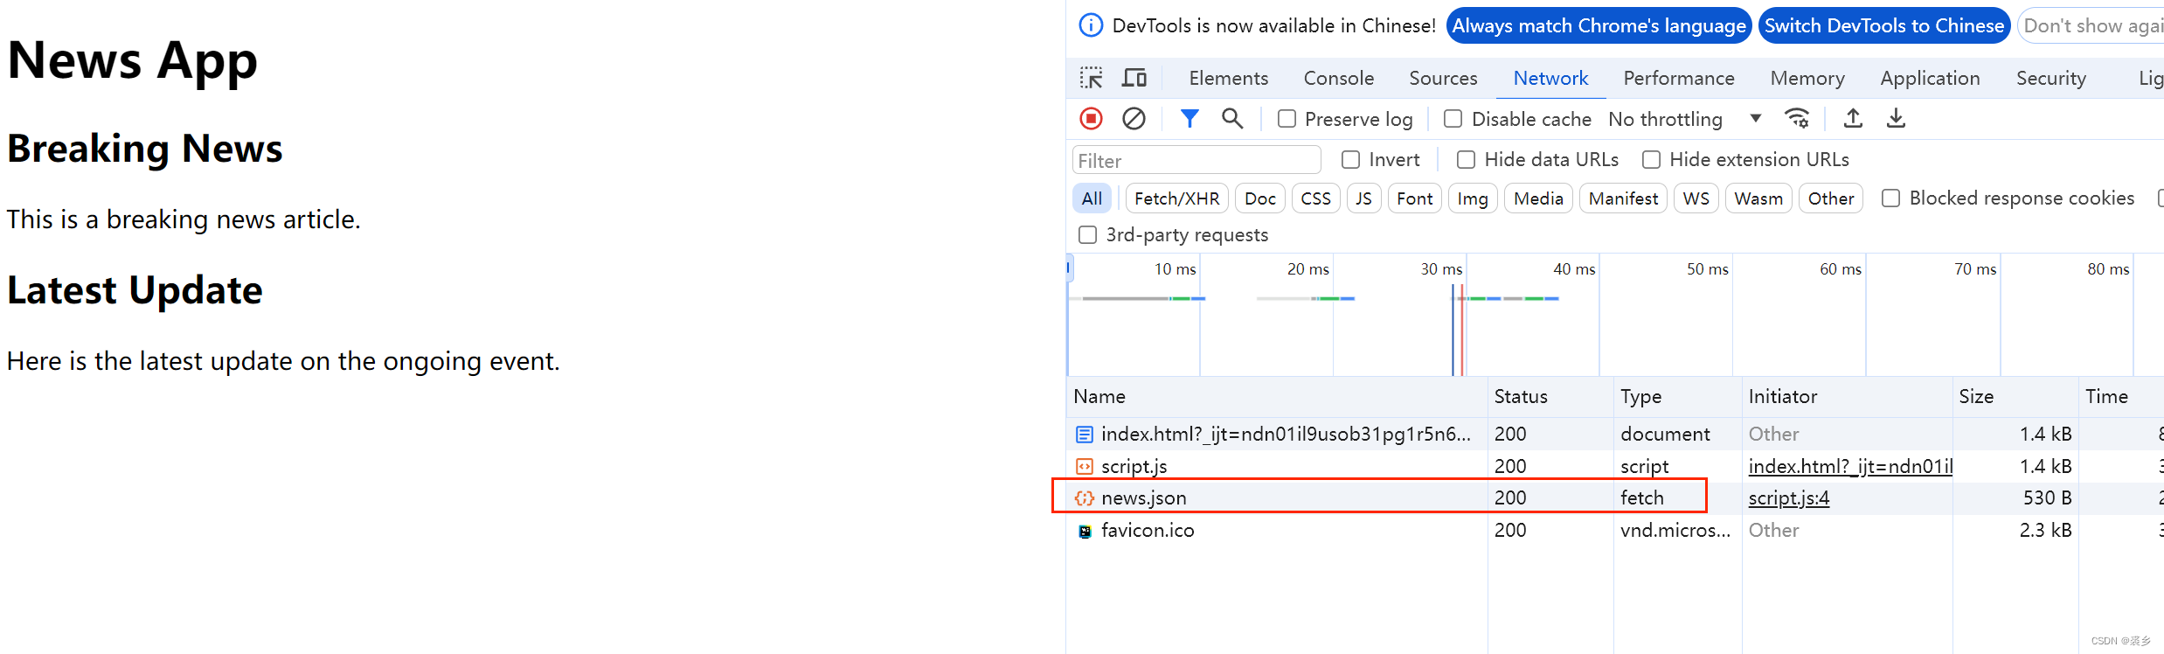Select the Network tab
Viewport: 2164px width, 654px height.
(x=1550, y=79)
